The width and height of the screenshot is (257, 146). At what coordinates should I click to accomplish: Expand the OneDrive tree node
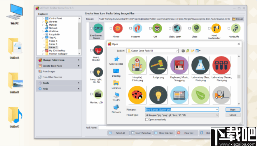[43, 31]
